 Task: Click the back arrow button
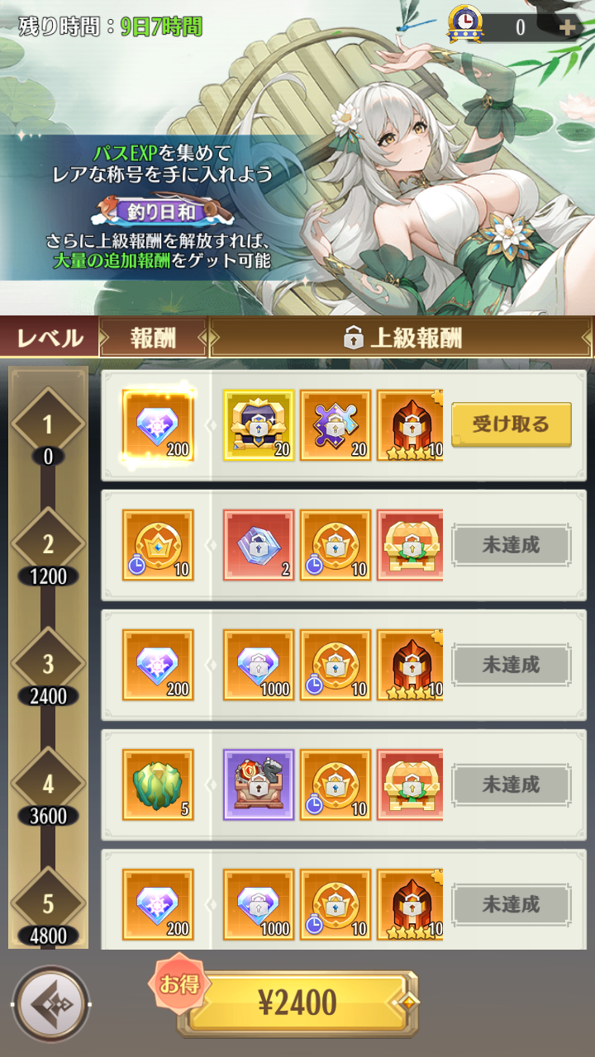click(x=51, y=1004)
